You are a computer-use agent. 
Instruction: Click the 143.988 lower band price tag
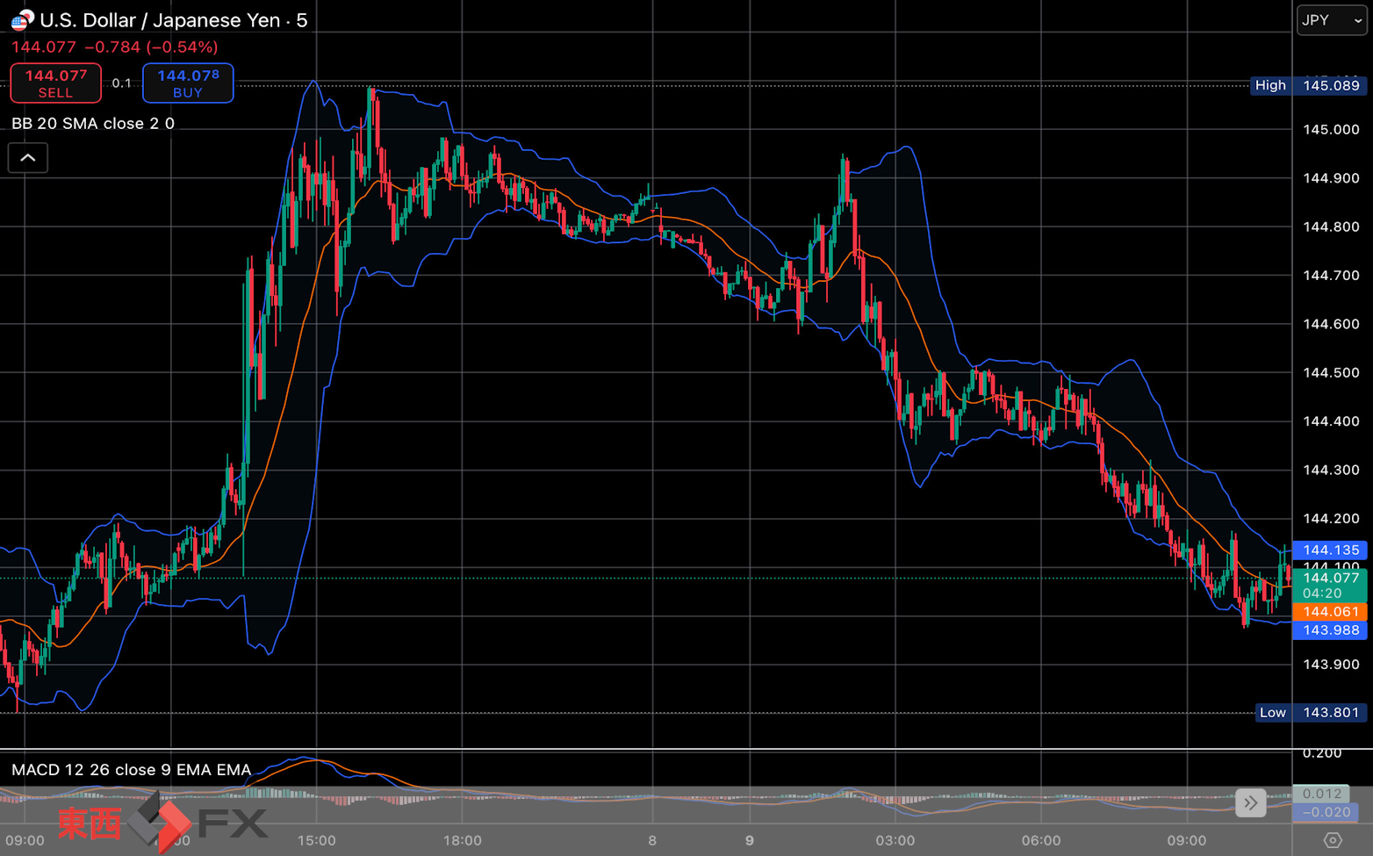[x=1330, y=630]
